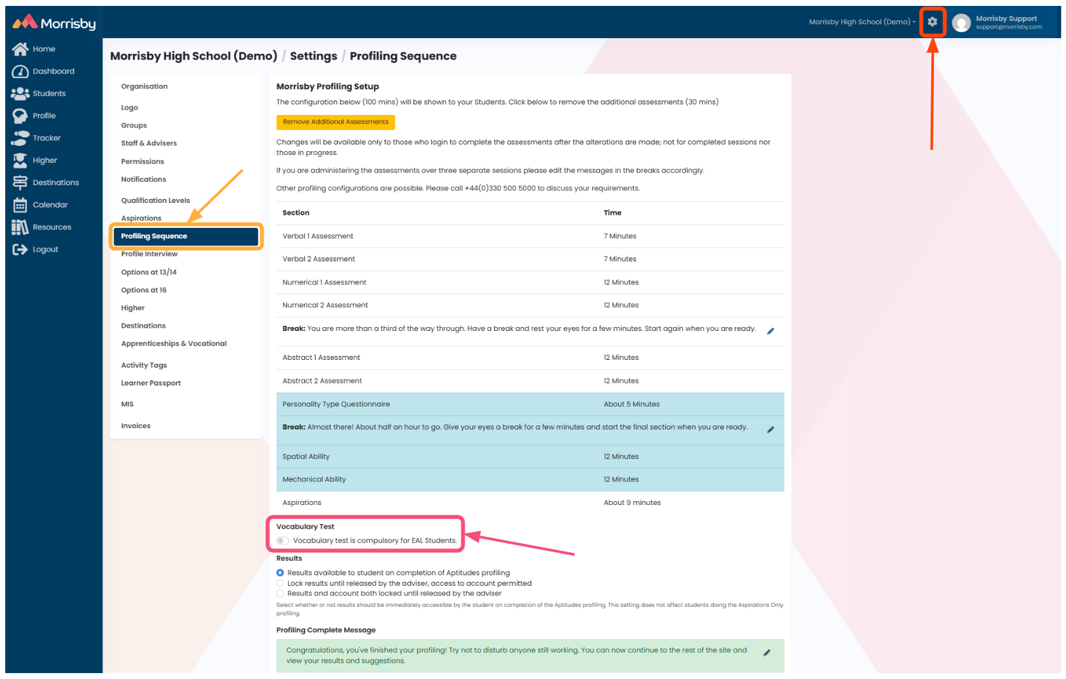Image resolution: width=1066 pixels, height=679 pixels.
Task: Open Staff & Advisers settings
Action: click(149, 143)
